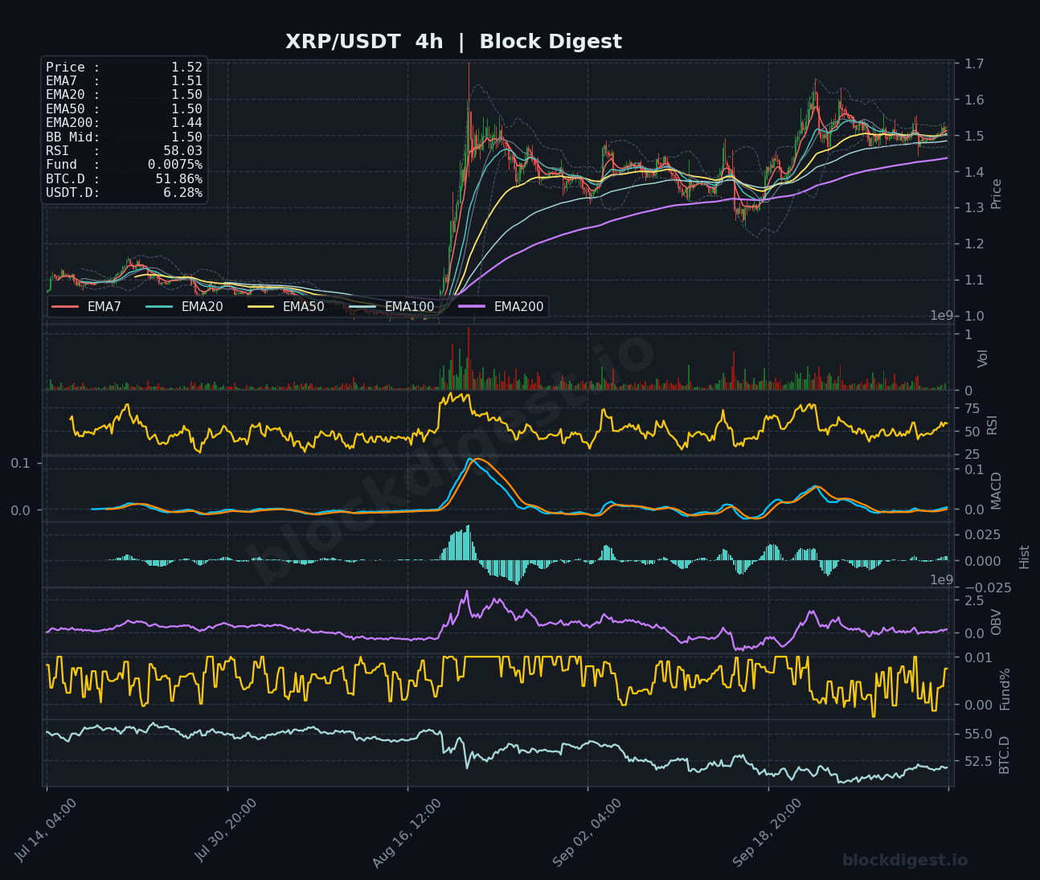Select the EMA20 label in the legend
Screen dimensions: 1040x880
pos(203,306)
